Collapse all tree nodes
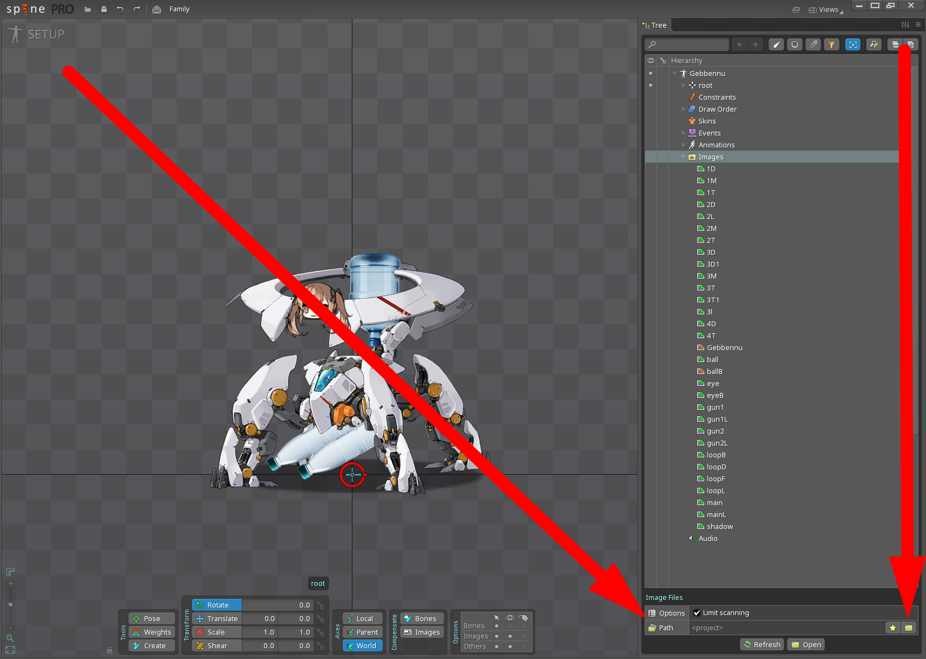Image resolution: width=926 pixels, height=659 pixels. pyautogui.click(x=895, y=44)
